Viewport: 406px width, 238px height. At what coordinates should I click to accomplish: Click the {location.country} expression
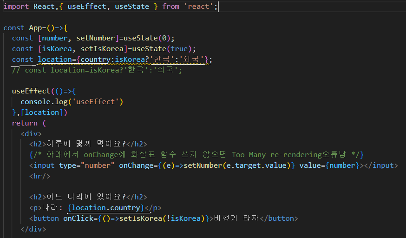click(106, 208)
